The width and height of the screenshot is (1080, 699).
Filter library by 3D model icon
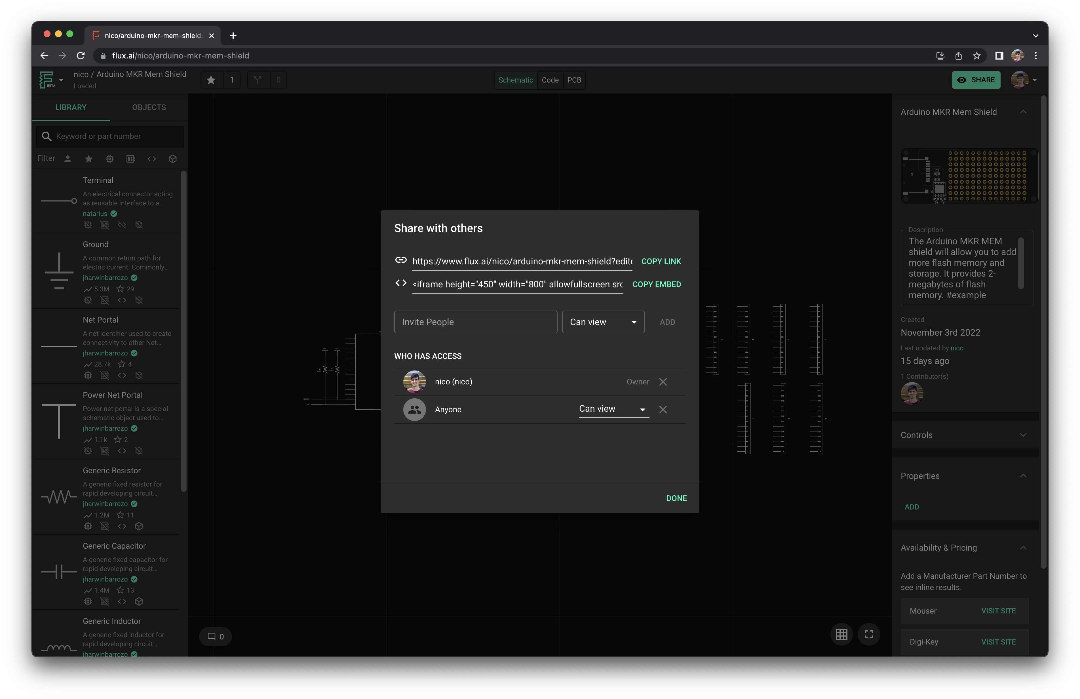click(x=172, y=159)
